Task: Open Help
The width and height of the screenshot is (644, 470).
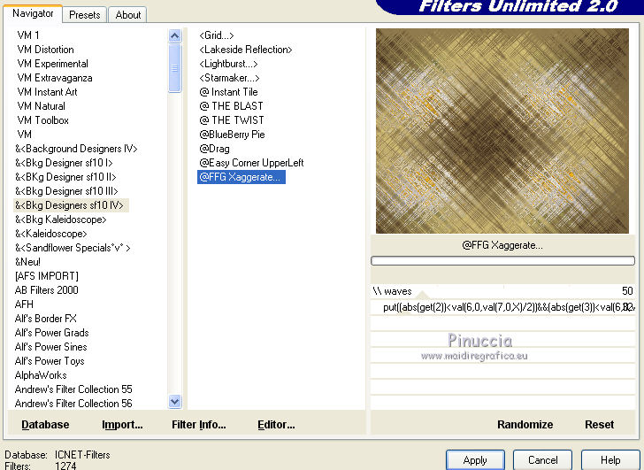Action: click(609, 460)
